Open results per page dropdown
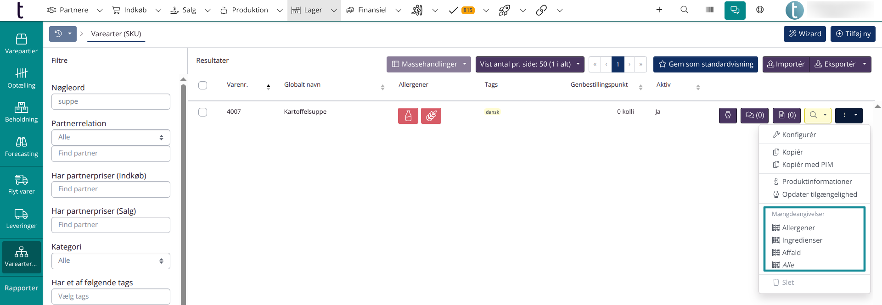Viewport: 882px width, 305px height. coord(529,64)
